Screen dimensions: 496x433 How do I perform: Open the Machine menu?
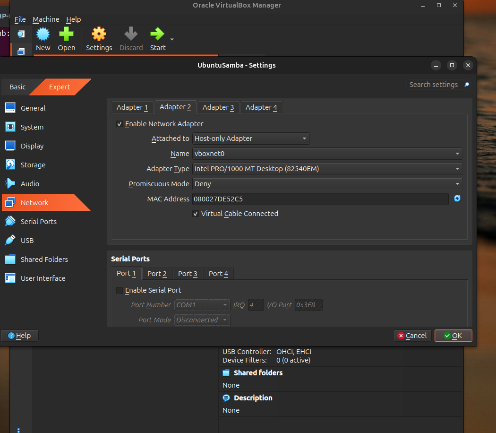click(46, 19)
